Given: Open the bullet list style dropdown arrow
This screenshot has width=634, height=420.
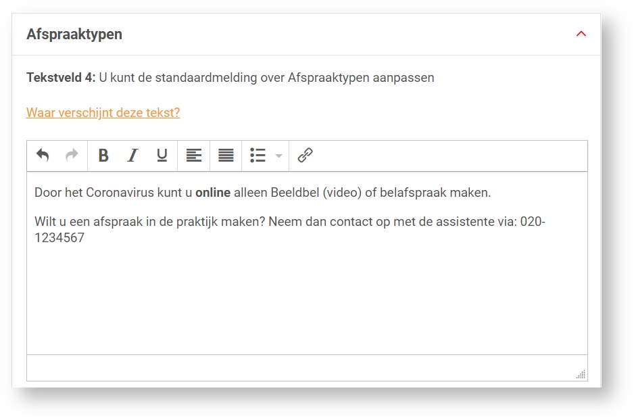Looking at the screenshot, I should 278,156.
